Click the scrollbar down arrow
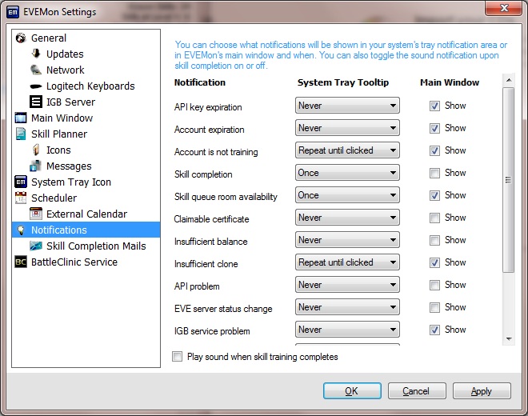 pos(509,339)
